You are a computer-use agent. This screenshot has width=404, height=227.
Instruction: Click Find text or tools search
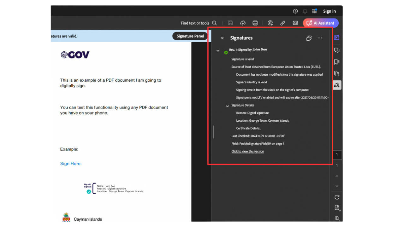click(199, 23)
